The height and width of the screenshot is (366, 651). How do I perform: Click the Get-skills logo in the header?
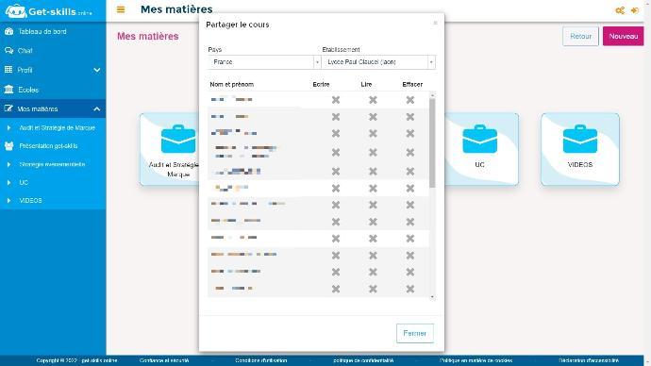coord(48,10)
